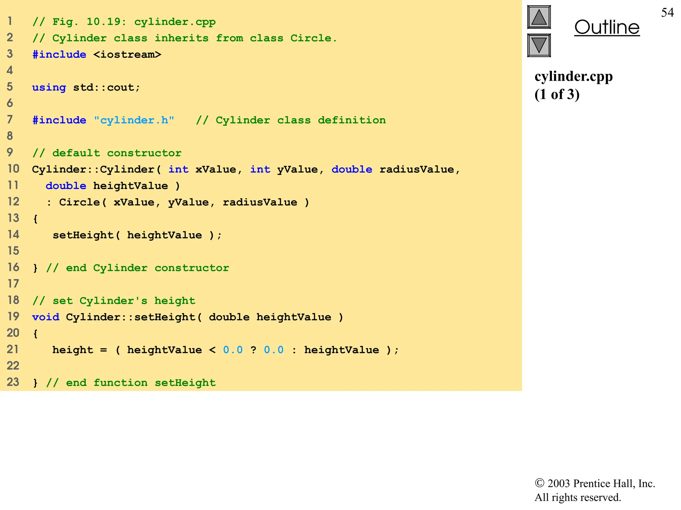
Task: Click first '0.0' literal on line 21
Action: click(233, 350)
